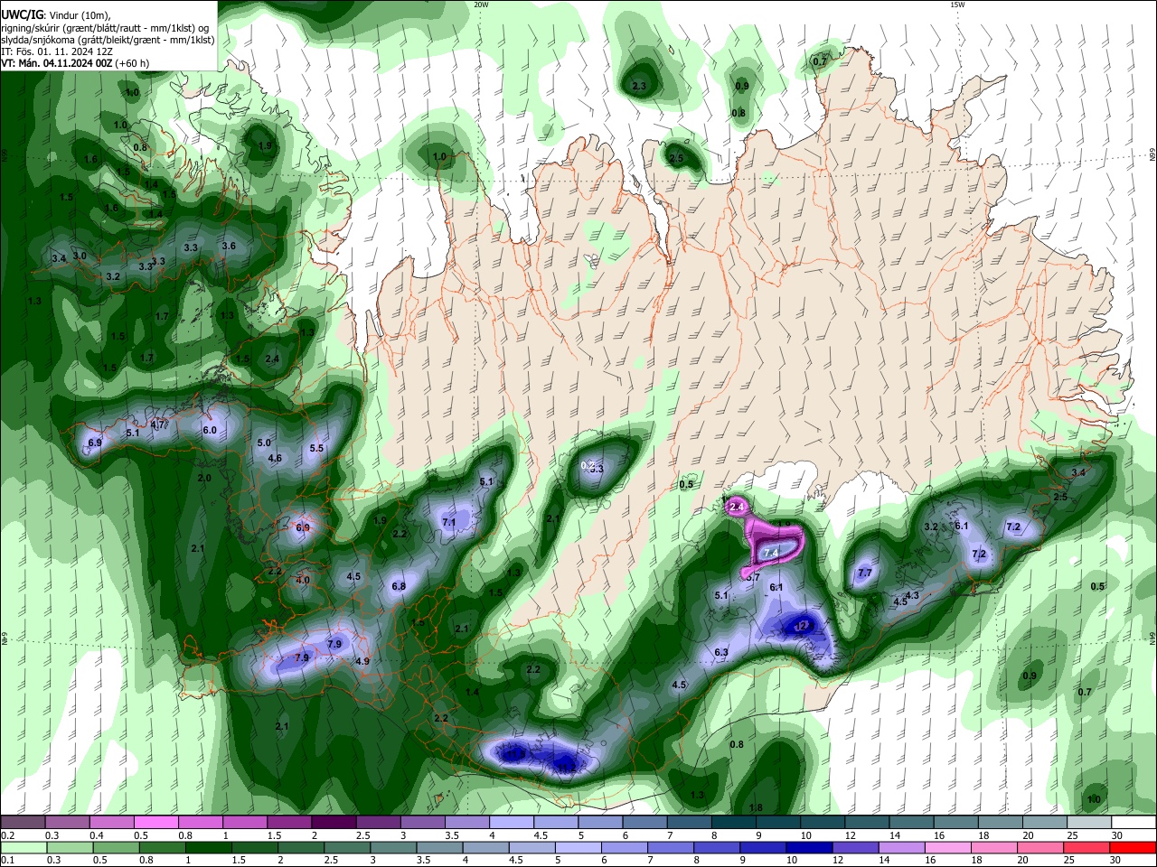The height and width of the screenshot is (867, 1157).
Task: Click the "6.0" precipitation value
Action: pos(210,430)
